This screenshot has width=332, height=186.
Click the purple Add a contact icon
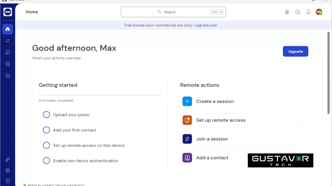click(187, 158)
